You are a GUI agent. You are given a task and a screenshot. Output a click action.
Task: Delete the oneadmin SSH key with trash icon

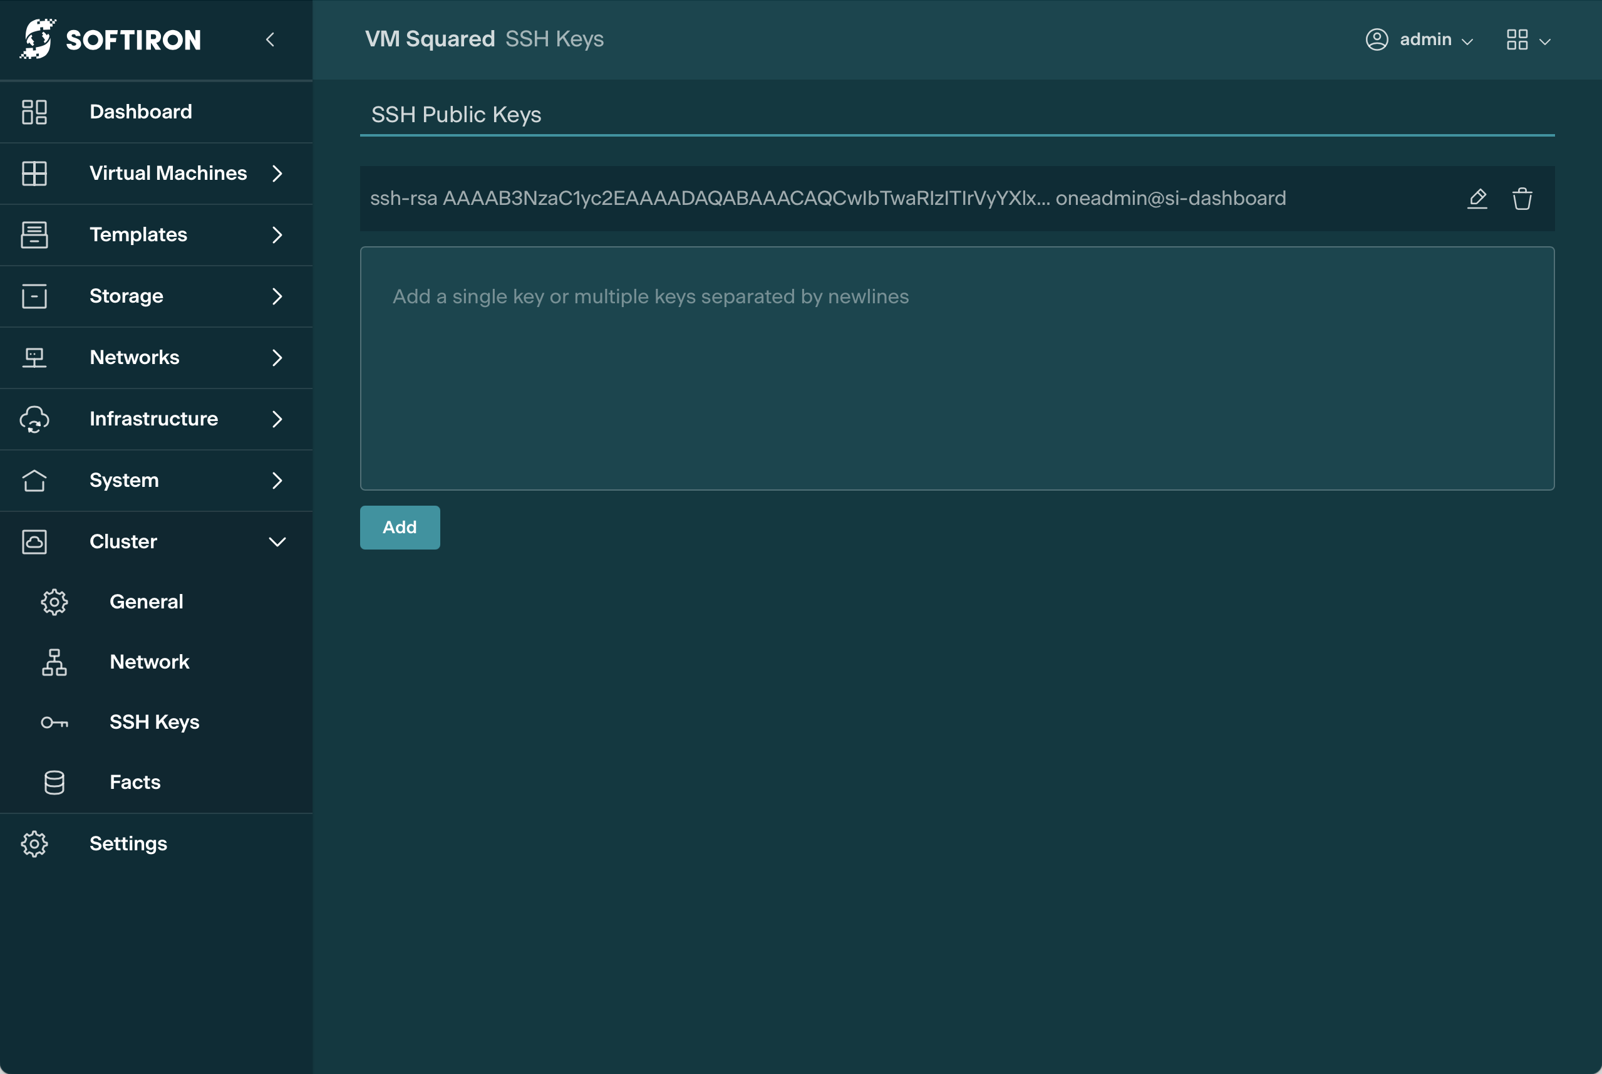[1522, 199]
